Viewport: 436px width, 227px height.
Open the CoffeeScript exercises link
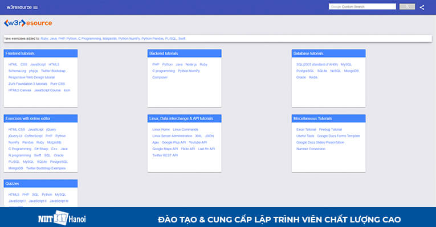click(x=34, y=136)
